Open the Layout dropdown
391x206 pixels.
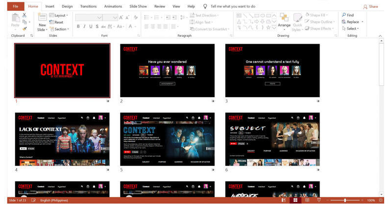coord(59,15)
